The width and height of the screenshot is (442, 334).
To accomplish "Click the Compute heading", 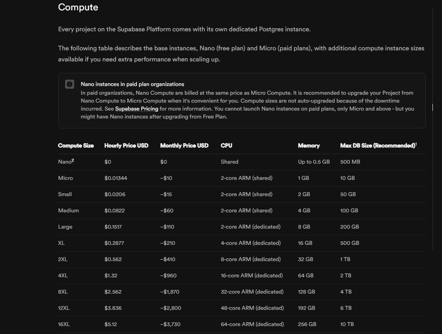I will 78,7.
